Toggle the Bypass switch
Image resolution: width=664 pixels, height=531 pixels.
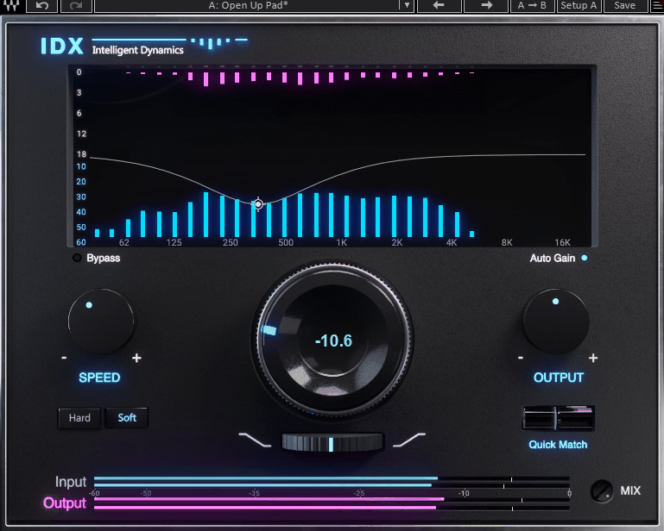pyautogui.click(x=77, y=258)
